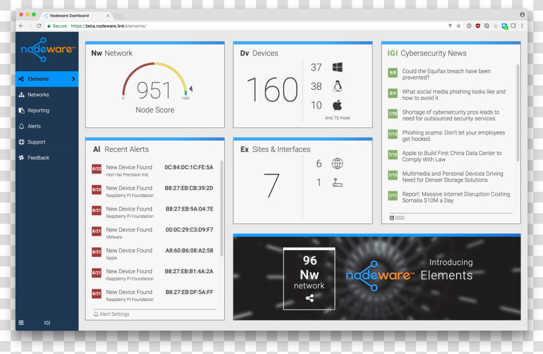The image size is (543, 354).
Task: Open the 'And 75 more' devices link
Action: (x=337, y=118)
